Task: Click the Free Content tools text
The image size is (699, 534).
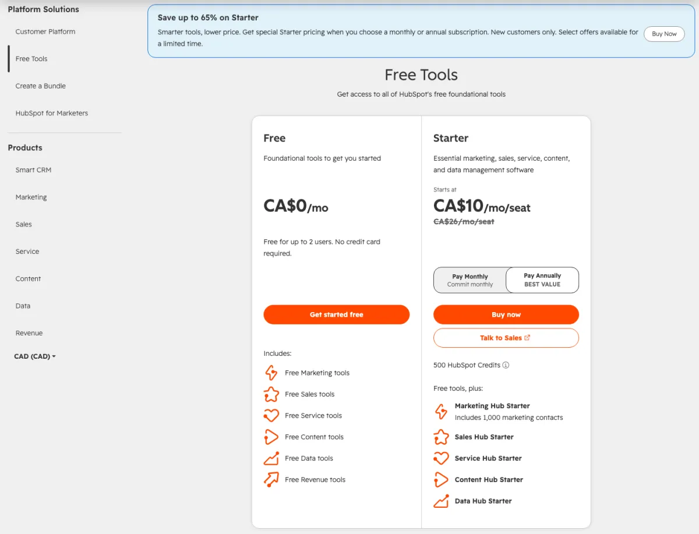Action: (x=315, y=437)
